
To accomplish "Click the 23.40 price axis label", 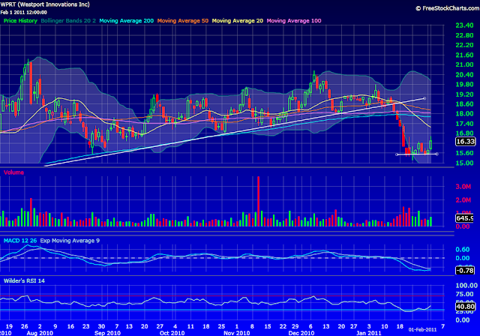I will [x=464, y=25].
